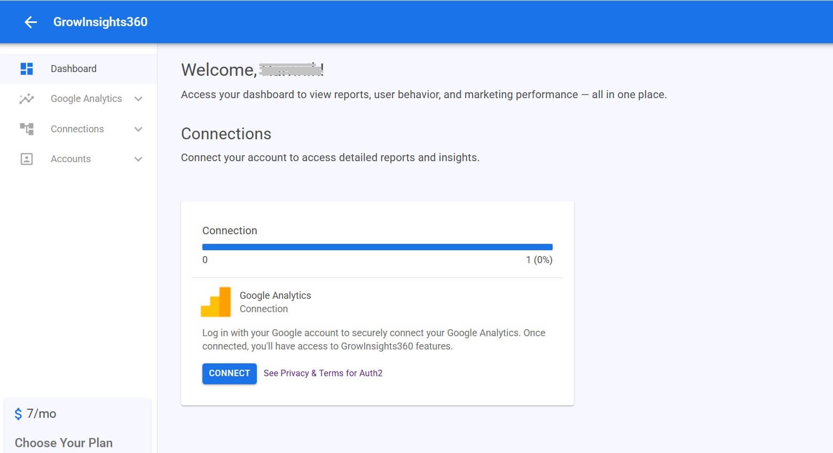Click the Welcome greeting heading
The height and width of the screenshot is (453, 833).
coord(253,70)
